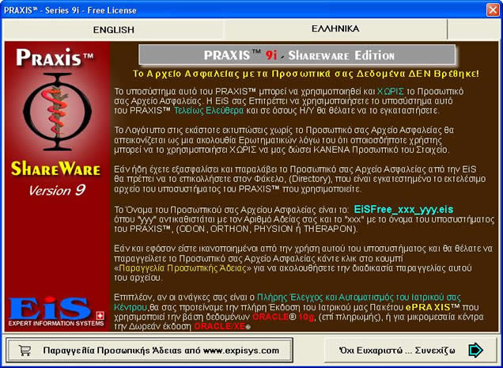Click the «Παραγγελία Προσωπικής Άδειας» yellow text
The image size is (503, 368).
(x=183, y=268)
